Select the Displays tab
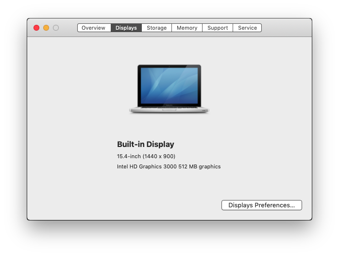 point(126,28)
